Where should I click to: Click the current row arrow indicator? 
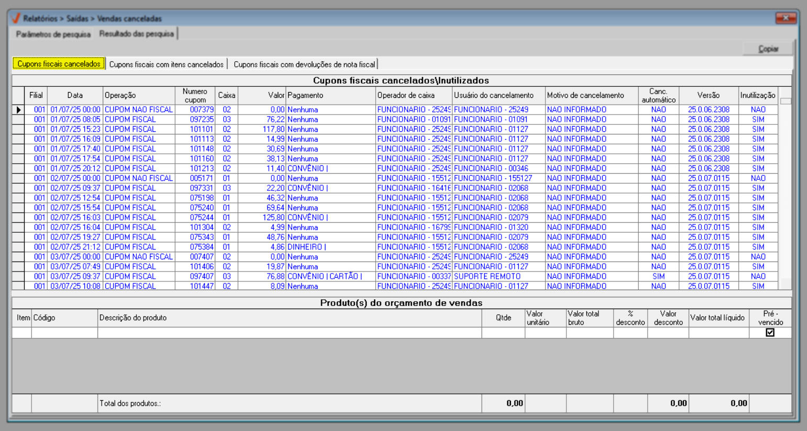pyautogui.click(x=18, y=110)
